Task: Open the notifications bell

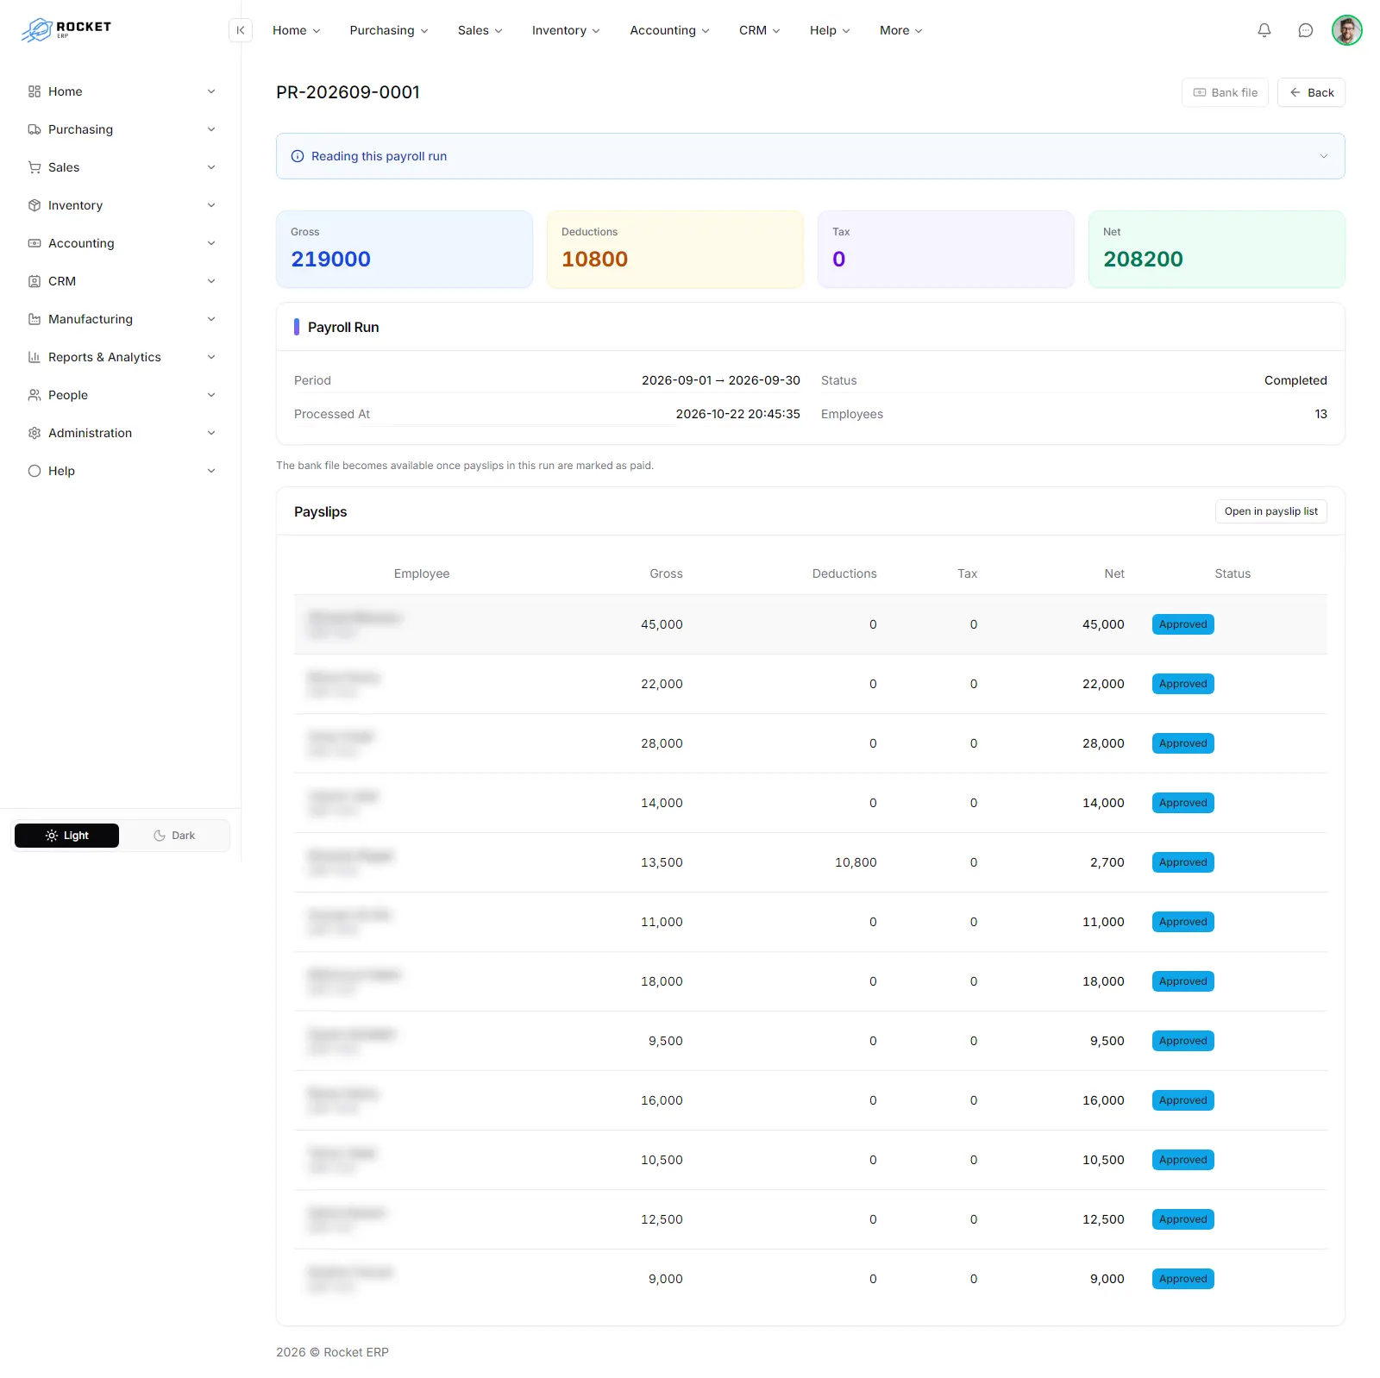Action: (1264, 30)
